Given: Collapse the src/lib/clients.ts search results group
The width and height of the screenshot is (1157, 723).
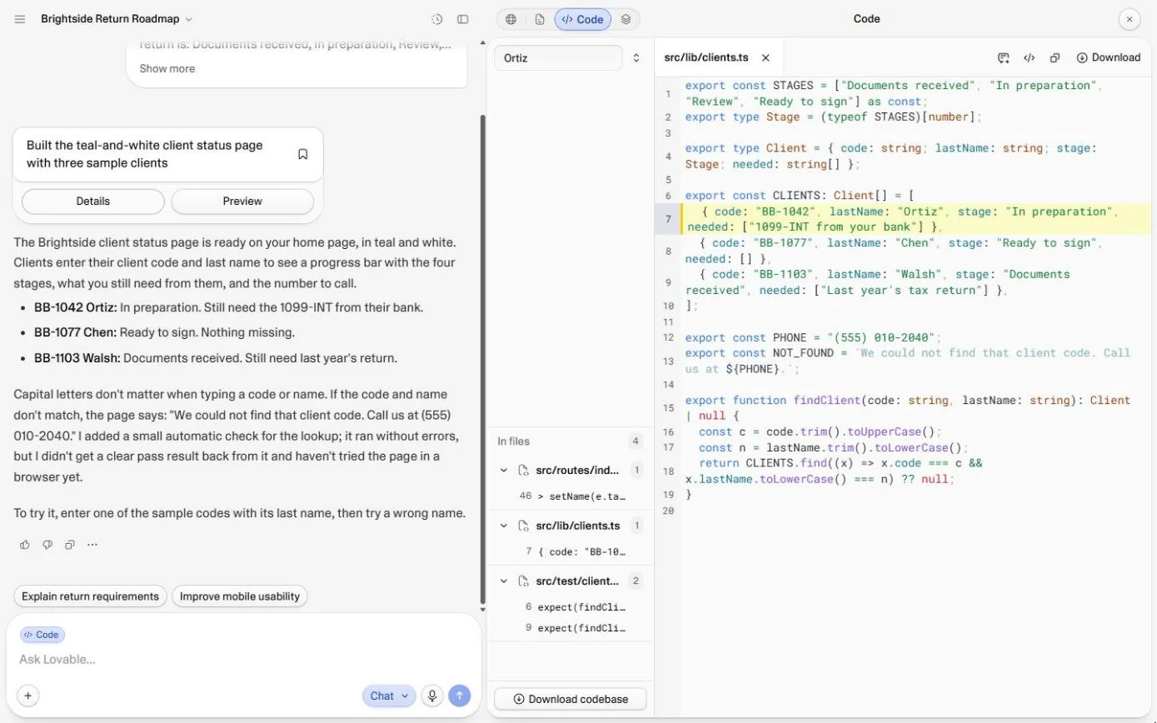Looking at the screenshot, I should pos(504,526).
